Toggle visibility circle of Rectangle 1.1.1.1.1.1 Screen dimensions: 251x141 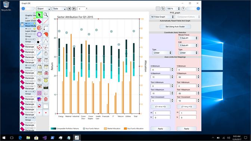pyautogui.click(x=34, y=44)
